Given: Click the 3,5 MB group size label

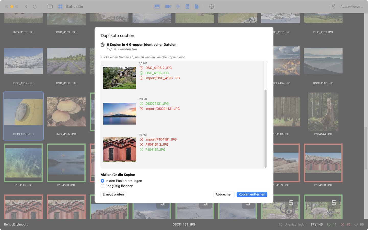Looking at the screenshot, I should click(x=143, y=63).
